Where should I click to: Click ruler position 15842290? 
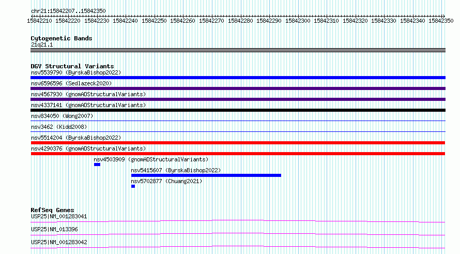pos(269,21)
